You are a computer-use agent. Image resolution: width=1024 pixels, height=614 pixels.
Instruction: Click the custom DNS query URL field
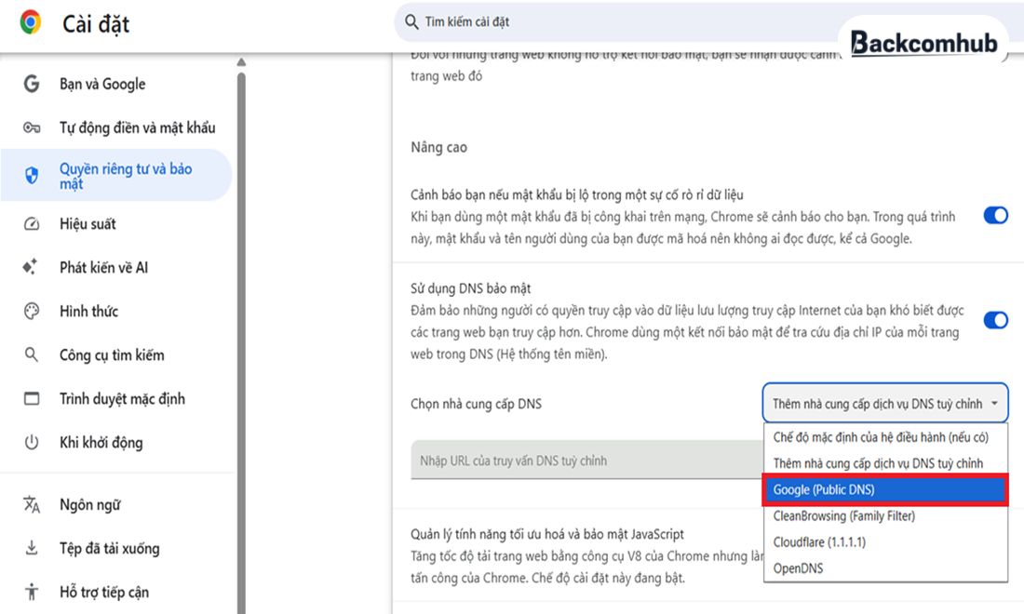[586, 460]
